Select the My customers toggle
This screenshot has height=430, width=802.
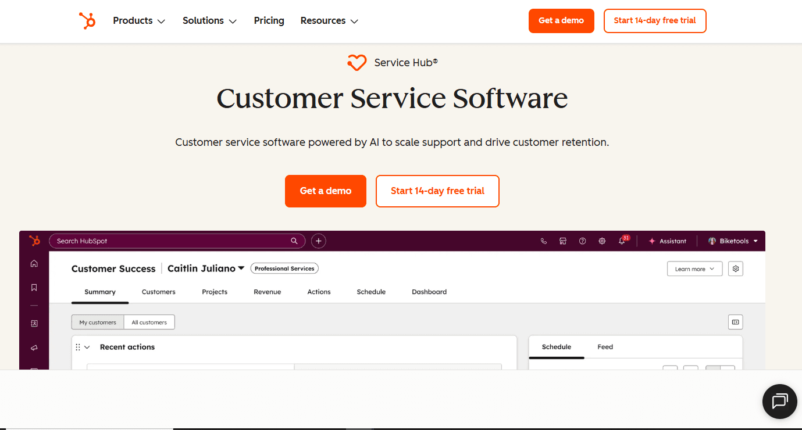[x=98, y=322]
